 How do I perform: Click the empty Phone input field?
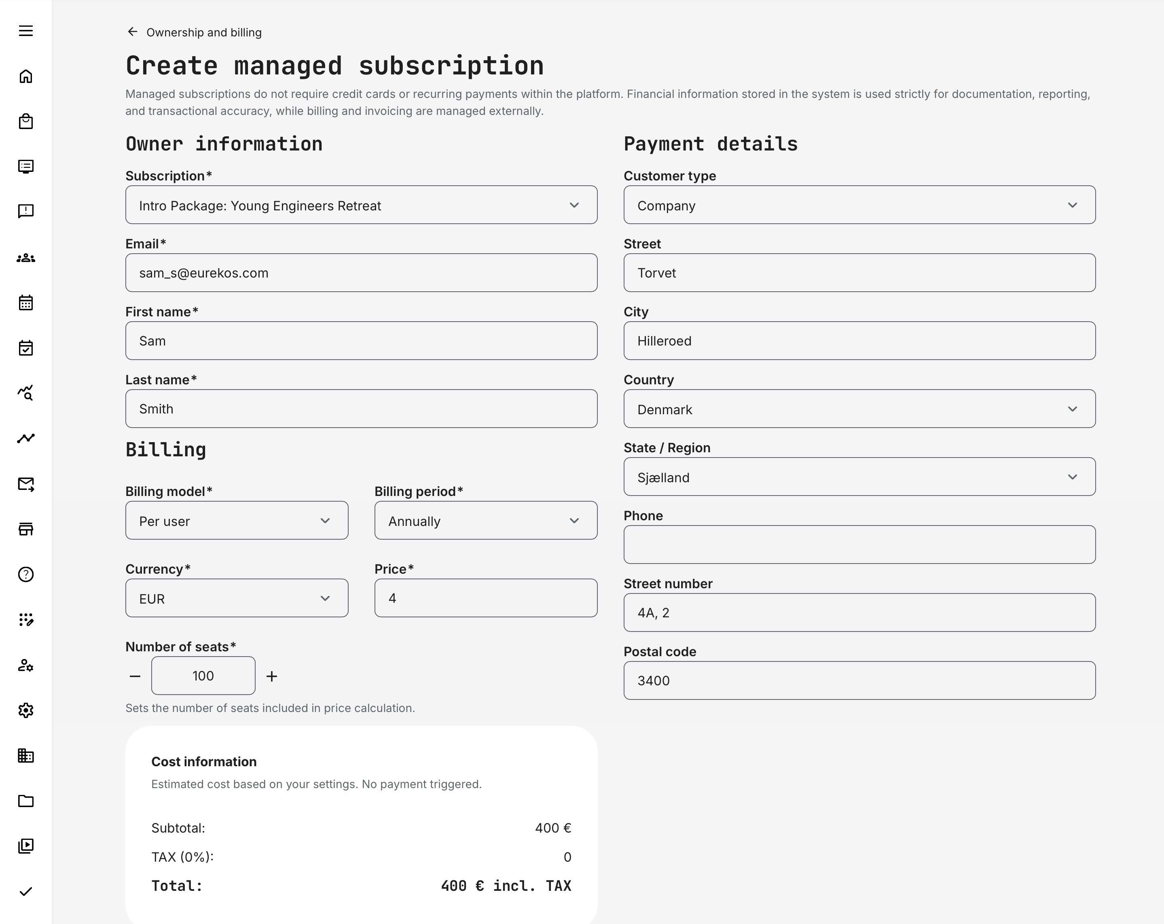(858, 545)
